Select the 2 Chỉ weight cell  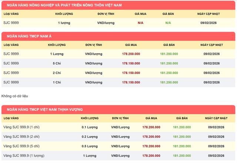pyautogui.click(x=57, y=73)
